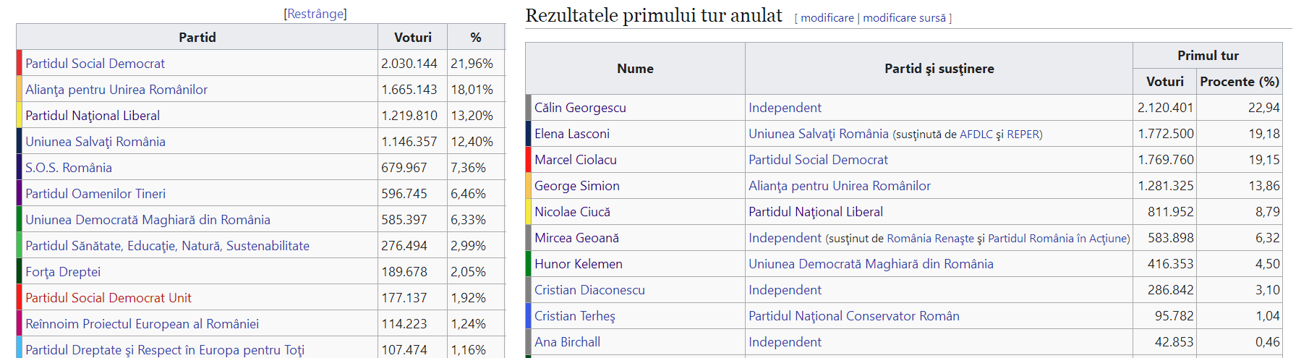Open Cristian Diaconescu candidate link

tap(589, 290)
